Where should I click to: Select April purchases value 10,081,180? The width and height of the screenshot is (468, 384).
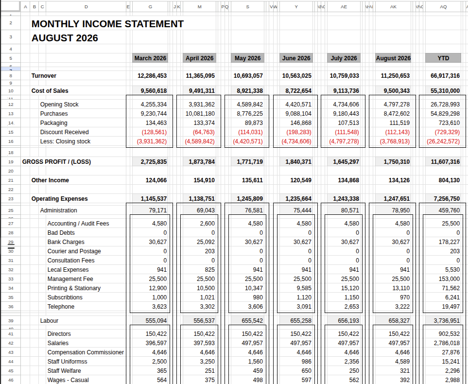click(x=200, y=114)
